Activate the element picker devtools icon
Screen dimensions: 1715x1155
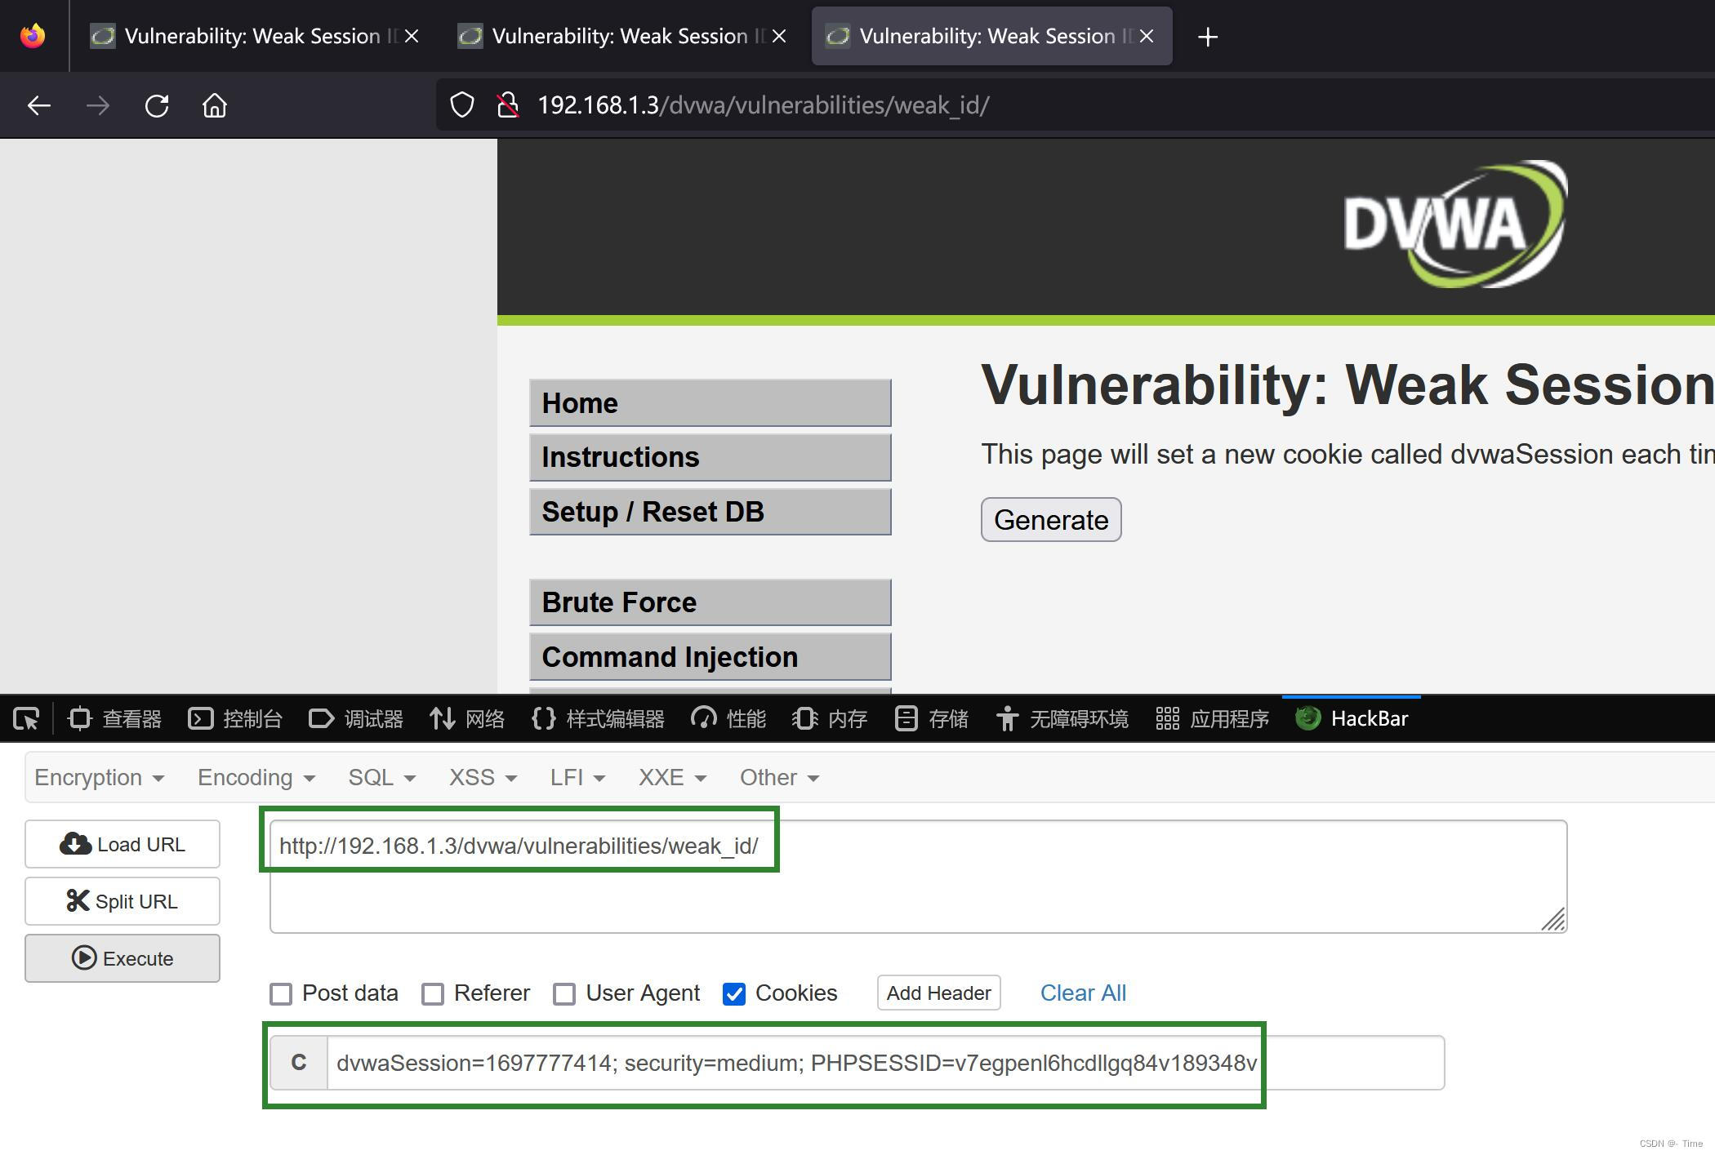26,718
